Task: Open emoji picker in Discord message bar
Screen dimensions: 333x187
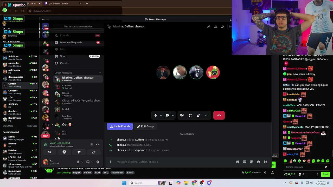Action: [258, 162]
